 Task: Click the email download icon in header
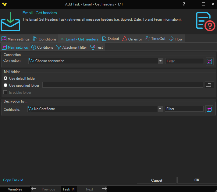point(10,21)
